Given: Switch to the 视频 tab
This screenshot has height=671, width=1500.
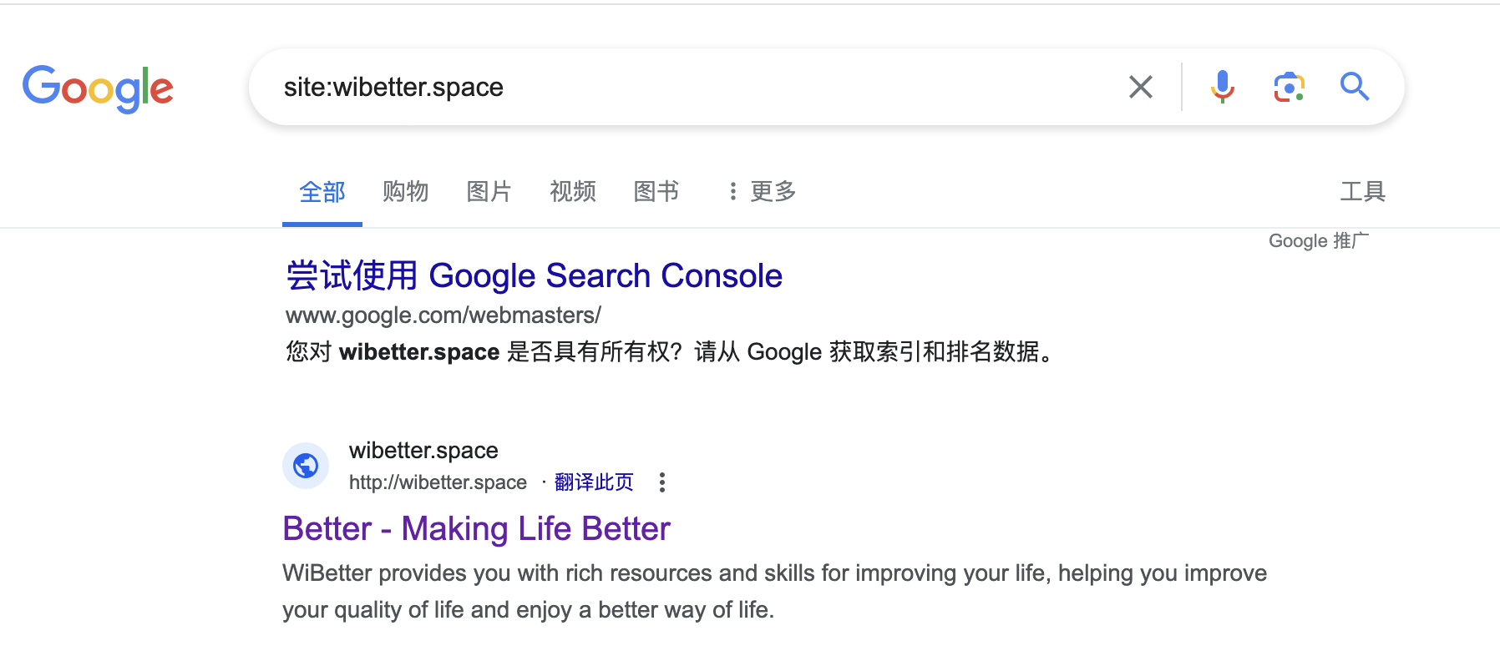Looking at the screenshot, I should pos(572,192).
